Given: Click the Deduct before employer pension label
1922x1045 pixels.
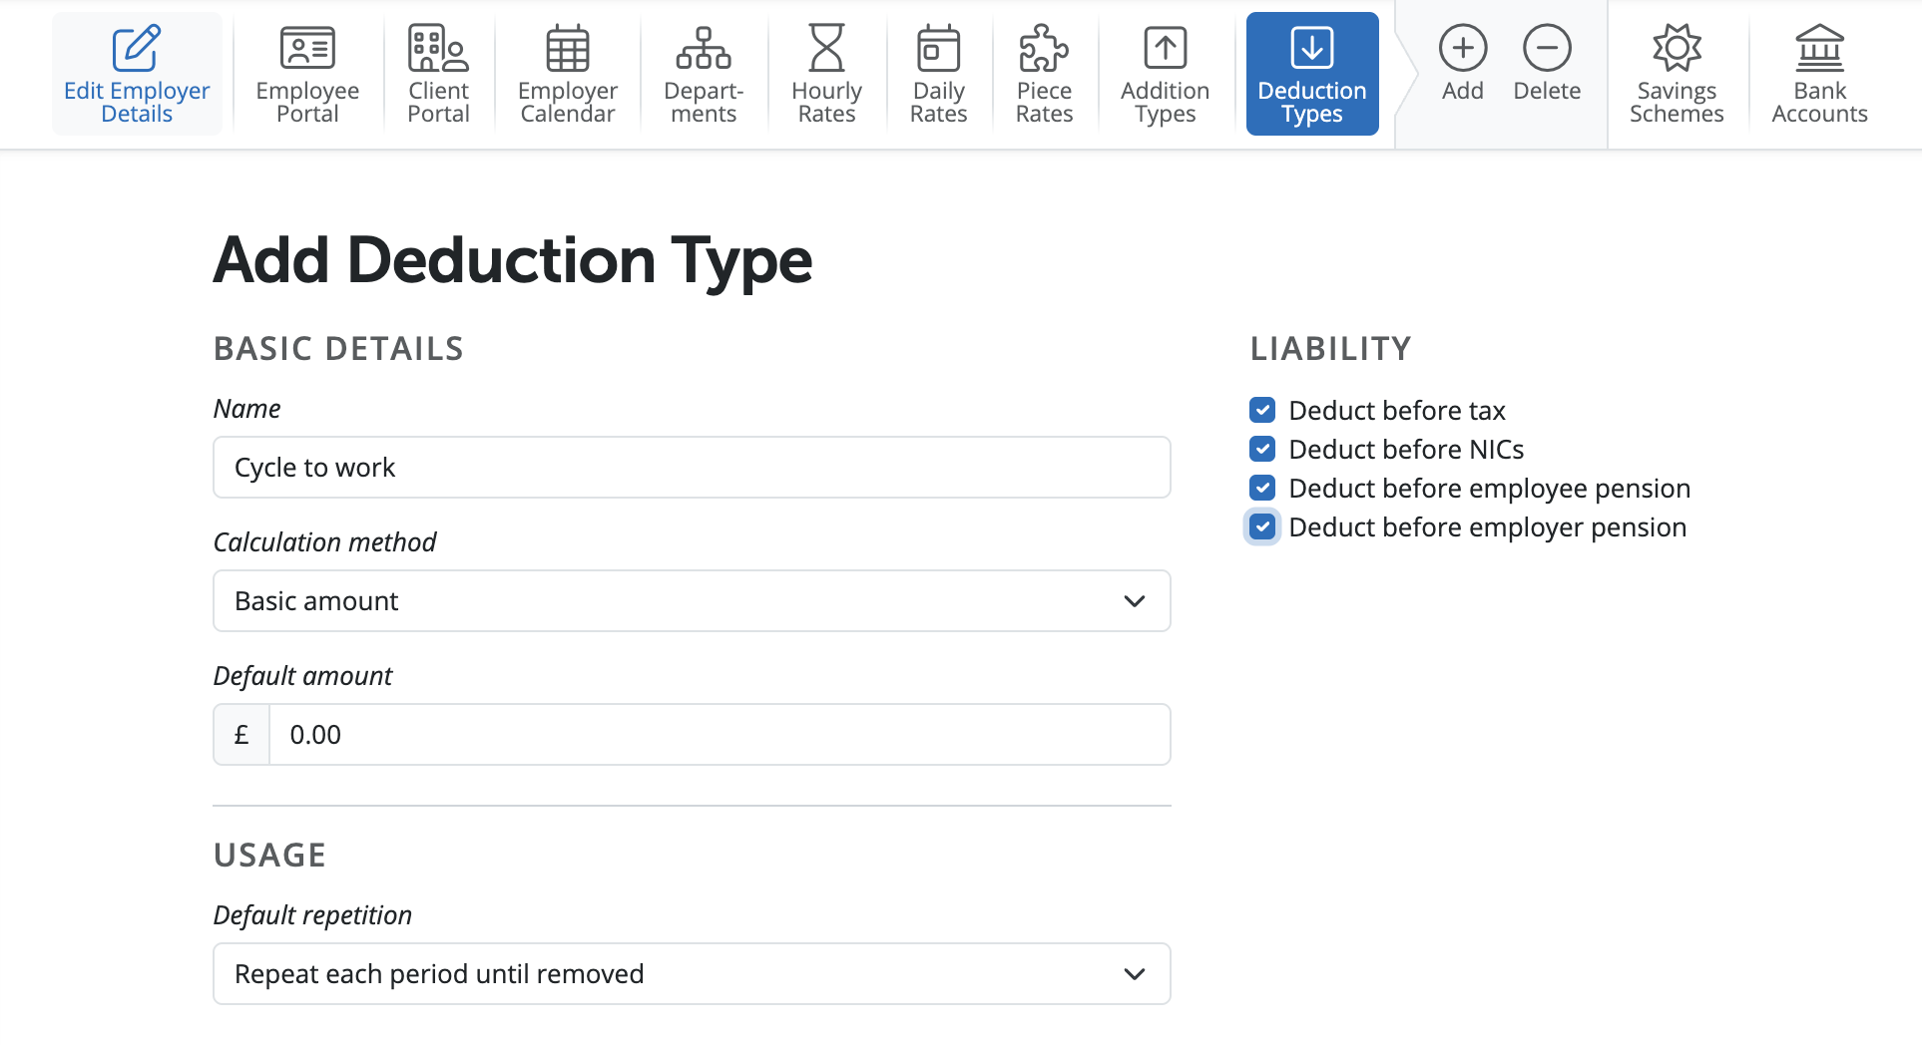Looking at the screenshot, I should [x=1488, y=526].
